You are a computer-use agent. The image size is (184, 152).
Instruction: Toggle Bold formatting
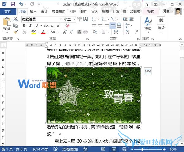(x=24, y=25)
